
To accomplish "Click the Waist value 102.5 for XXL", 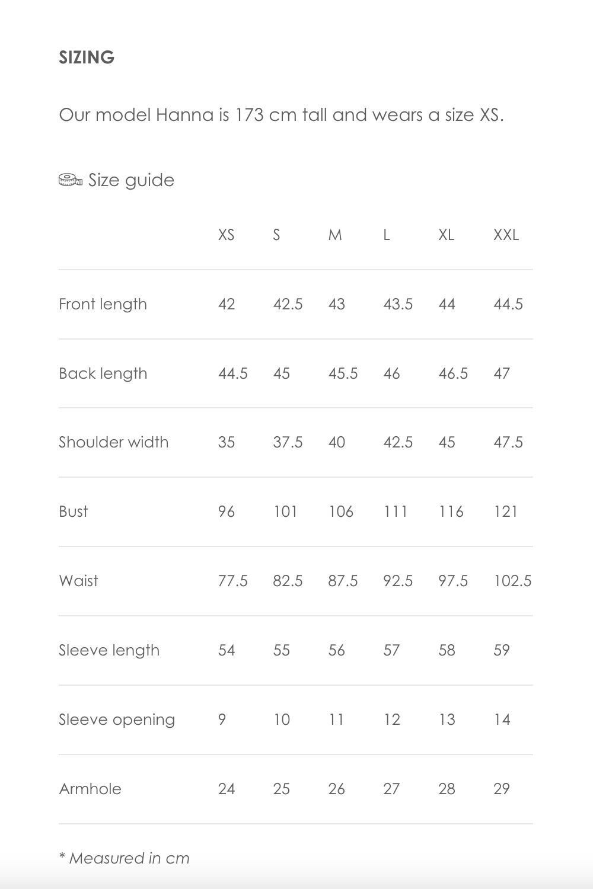I will (x=512, y=581).
